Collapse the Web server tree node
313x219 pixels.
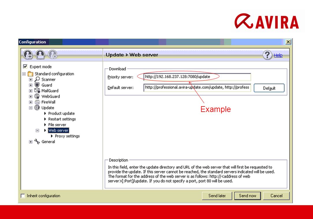[37, 130]
